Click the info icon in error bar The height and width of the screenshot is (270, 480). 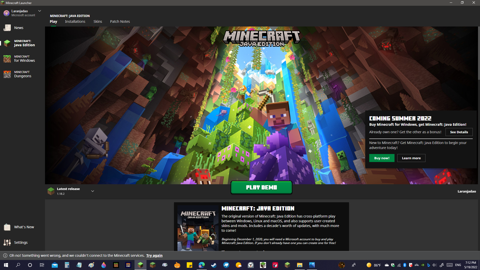point(5,255)
